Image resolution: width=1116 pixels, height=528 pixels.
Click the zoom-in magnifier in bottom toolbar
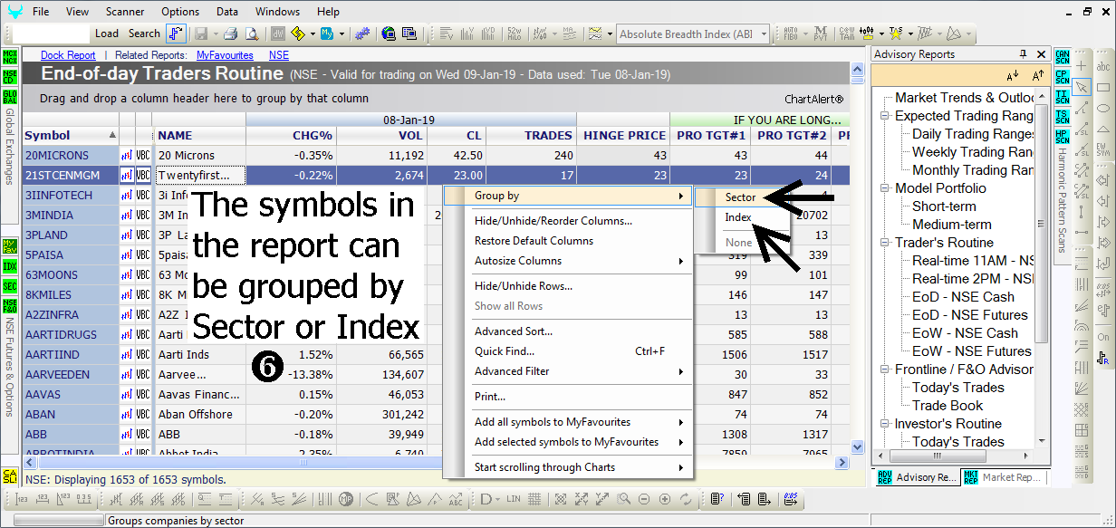665,499
